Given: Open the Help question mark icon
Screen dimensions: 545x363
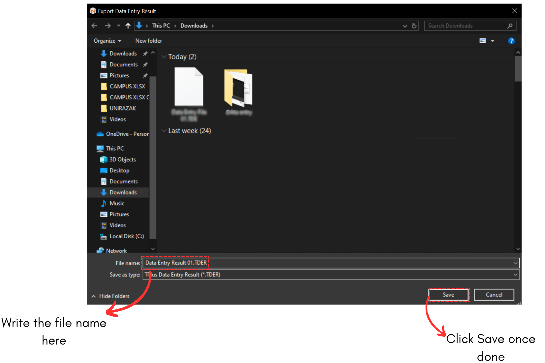Looking at the screenshot, I should [x=511, y=41].
